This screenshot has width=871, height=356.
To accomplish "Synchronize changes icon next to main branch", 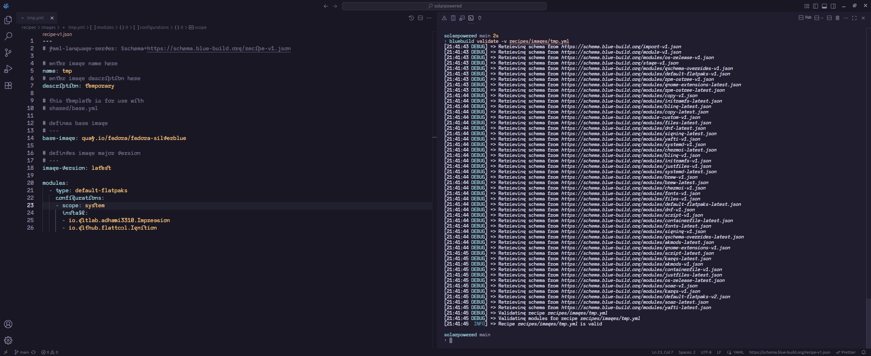I will coord(33,352).
